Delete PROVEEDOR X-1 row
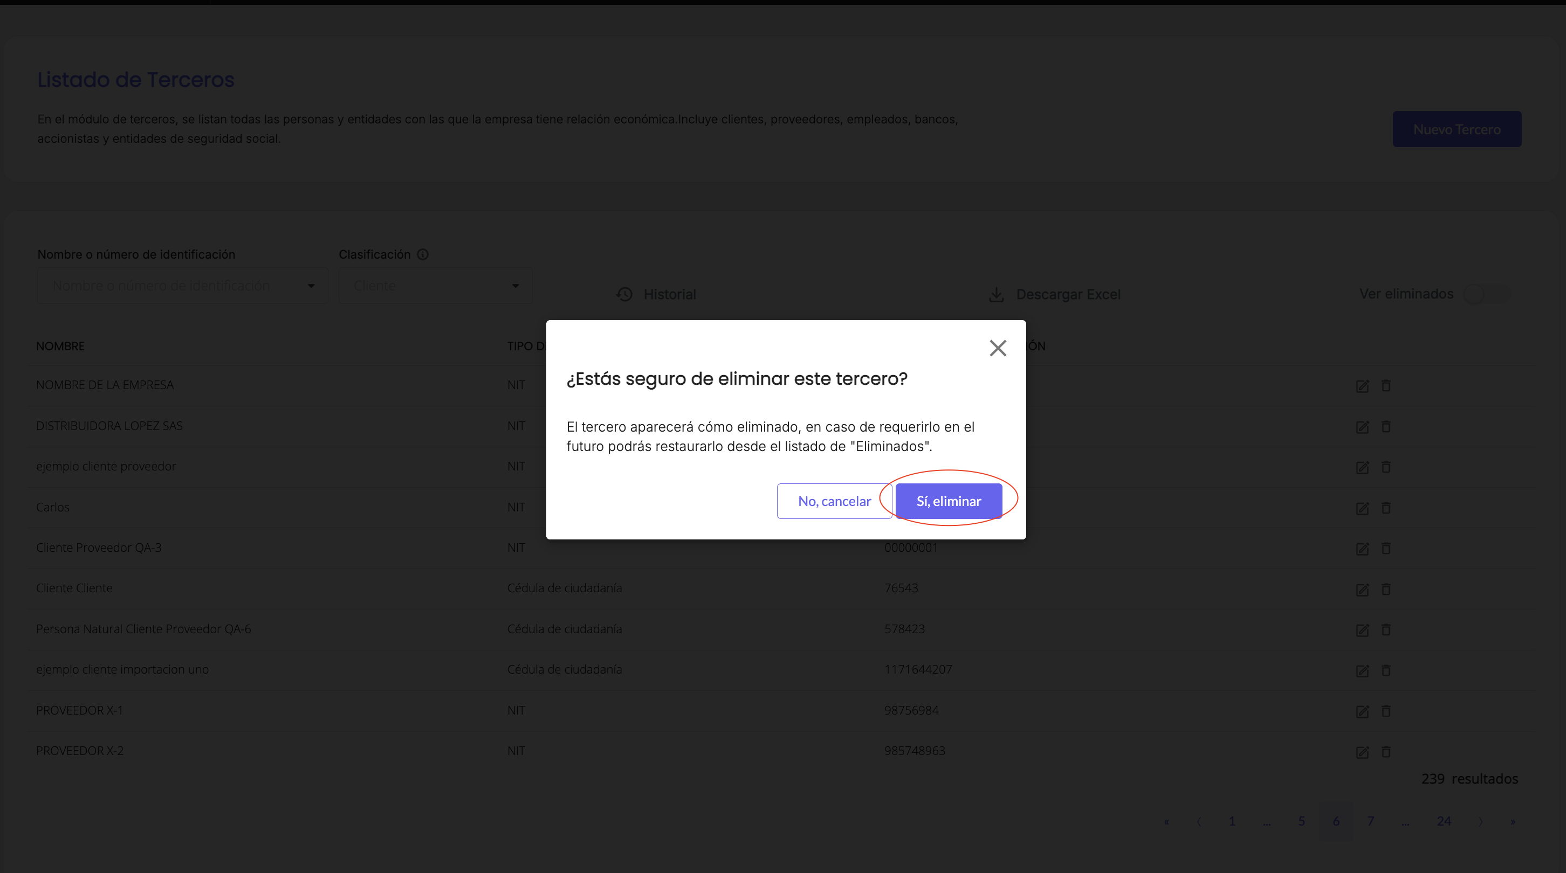 click(1385, 711)
